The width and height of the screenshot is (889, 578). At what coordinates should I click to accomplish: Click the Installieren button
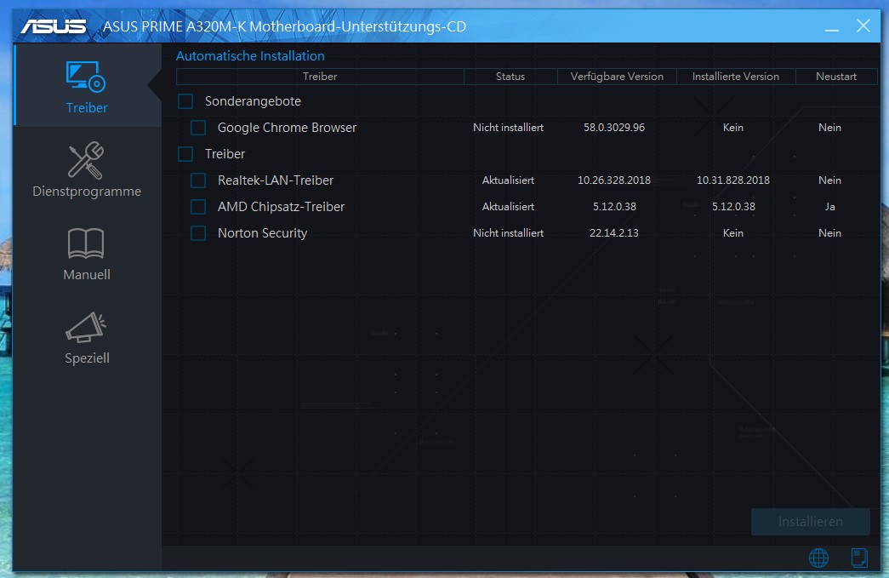pyautogui.click(x=810, y=522)
